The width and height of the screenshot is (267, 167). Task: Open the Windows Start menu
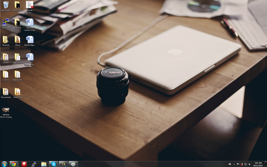[x=4, y=164]
